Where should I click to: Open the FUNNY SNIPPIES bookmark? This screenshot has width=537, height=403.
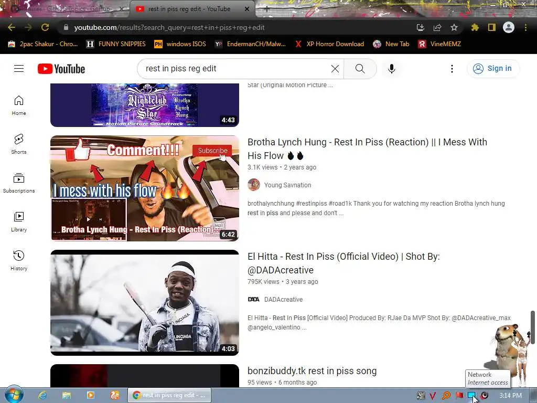(x=116, y=44)
